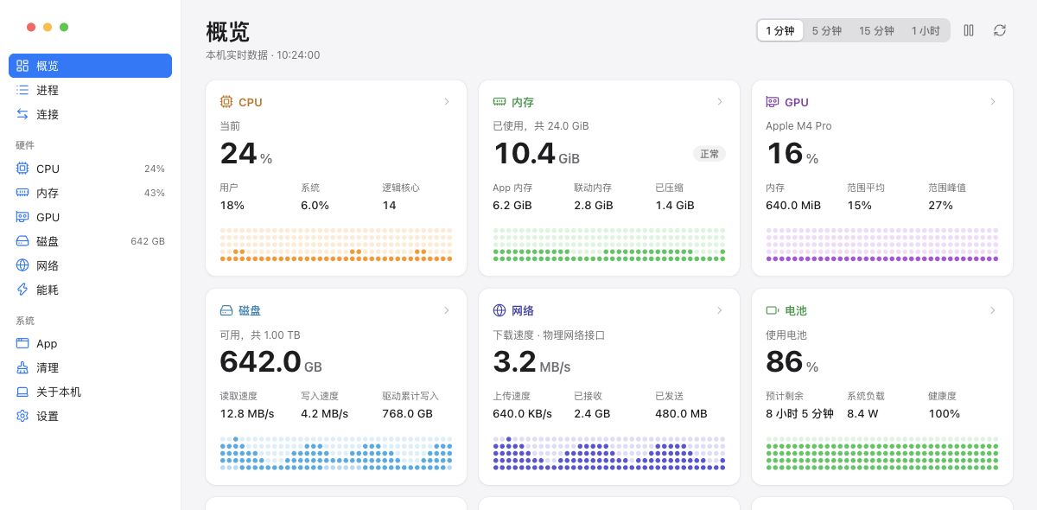
Task: Select the 内存 memory icon in sidebar
Action: pos(22,193)
